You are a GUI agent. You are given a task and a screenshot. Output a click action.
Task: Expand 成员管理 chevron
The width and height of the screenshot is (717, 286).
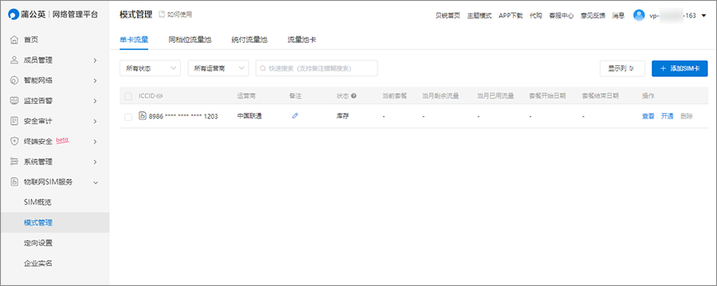coord(95,60)
